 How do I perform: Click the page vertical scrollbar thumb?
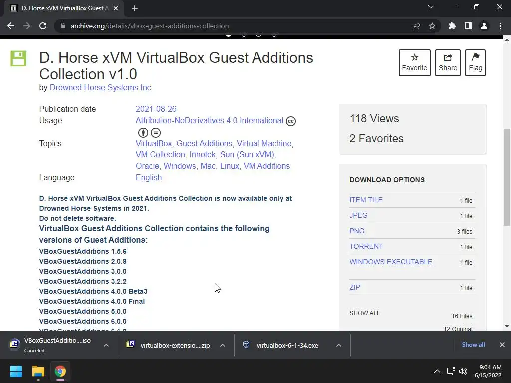[x=507, y=177]
